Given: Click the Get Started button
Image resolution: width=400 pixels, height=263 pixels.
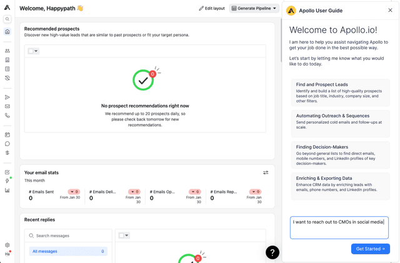Looking at the screenshot, I should (371, 249).
